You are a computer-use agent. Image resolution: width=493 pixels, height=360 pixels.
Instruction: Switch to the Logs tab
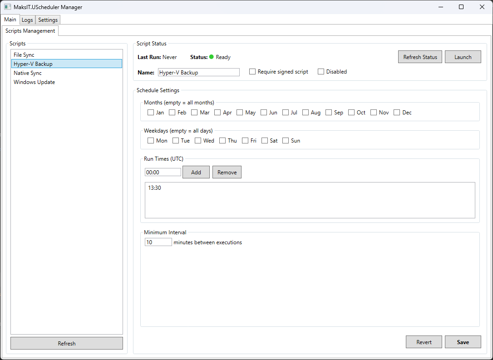click(x=27, y=20)
